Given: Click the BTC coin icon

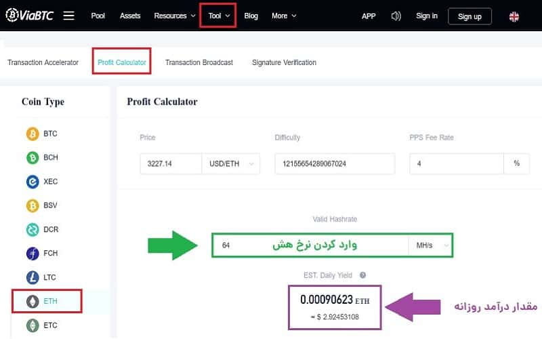Looking at the screenshot, I should tap(33, 134).
